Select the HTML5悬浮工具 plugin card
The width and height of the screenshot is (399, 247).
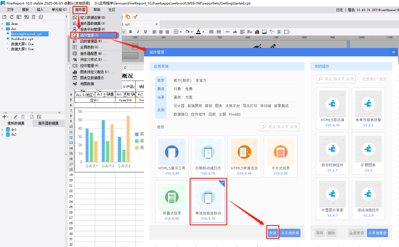172,156
